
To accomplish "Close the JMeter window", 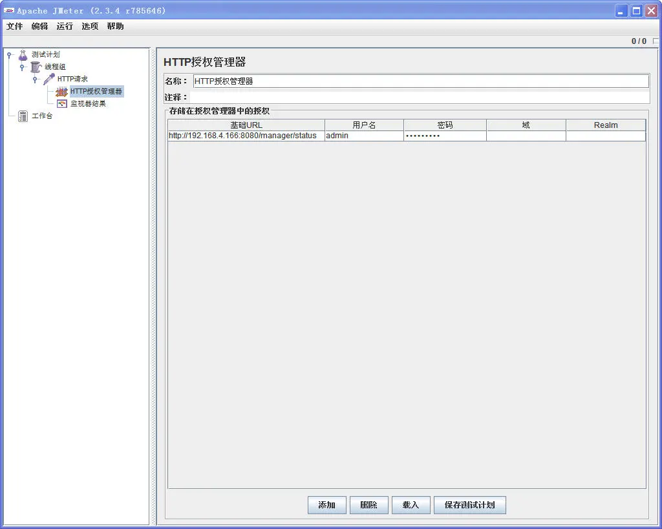I will point(652,10).
